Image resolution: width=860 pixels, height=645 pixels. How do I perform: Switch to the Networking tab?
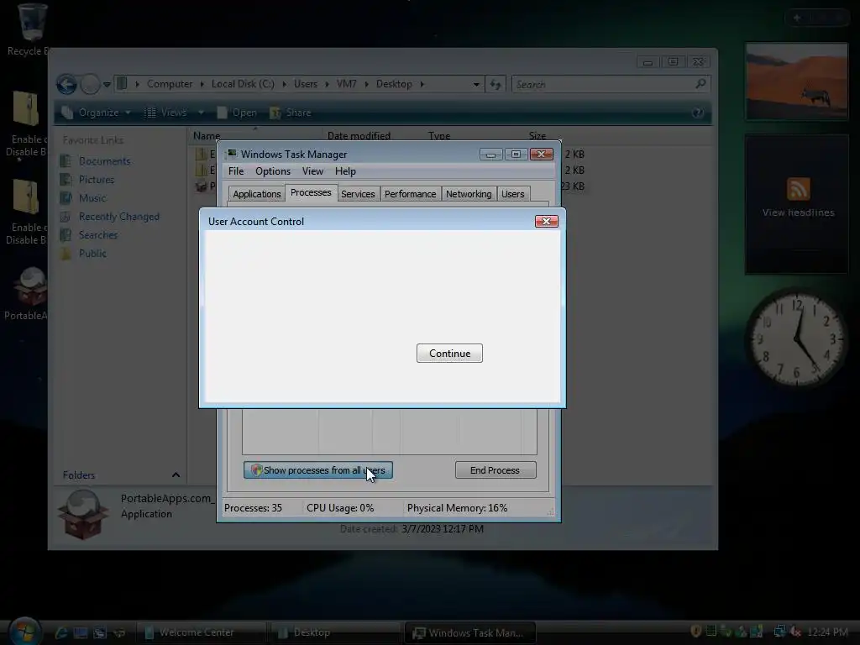[469, 194]
